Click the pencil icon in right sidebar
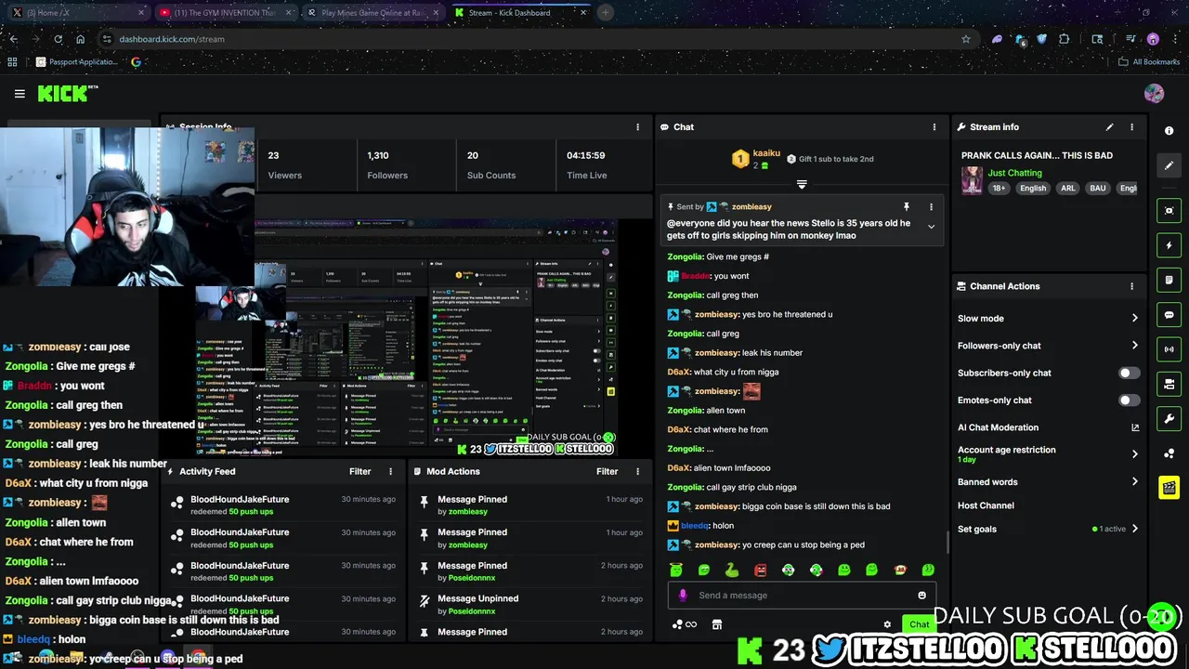Screen dimensions: 1189x669 tap(1169, 165)
